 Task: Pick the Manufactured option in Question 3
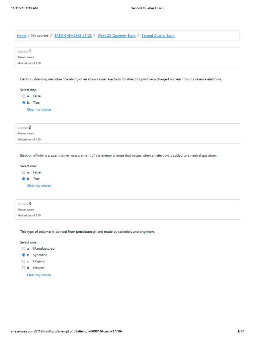(24, 248)
